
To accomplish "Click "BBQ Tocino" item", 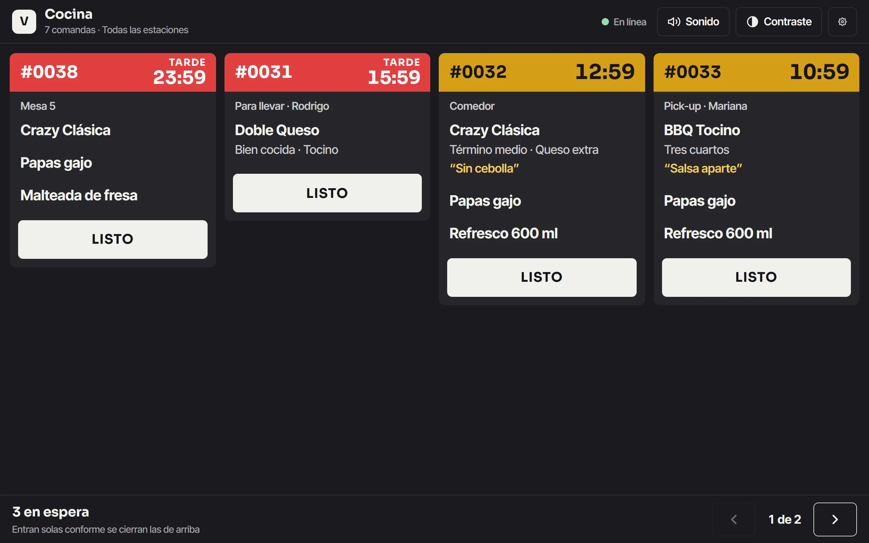I will pyautogui.click(x=702, y=130).
